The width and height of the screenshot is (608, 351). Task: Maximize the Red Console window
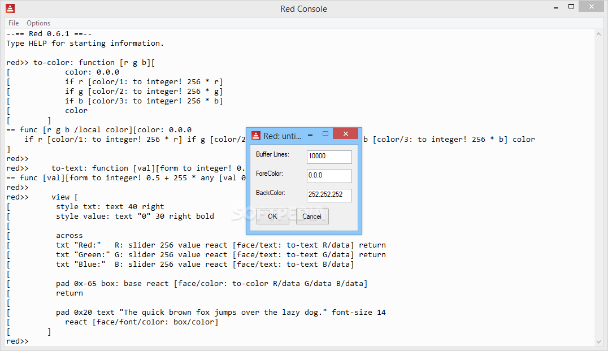(571, 6)
